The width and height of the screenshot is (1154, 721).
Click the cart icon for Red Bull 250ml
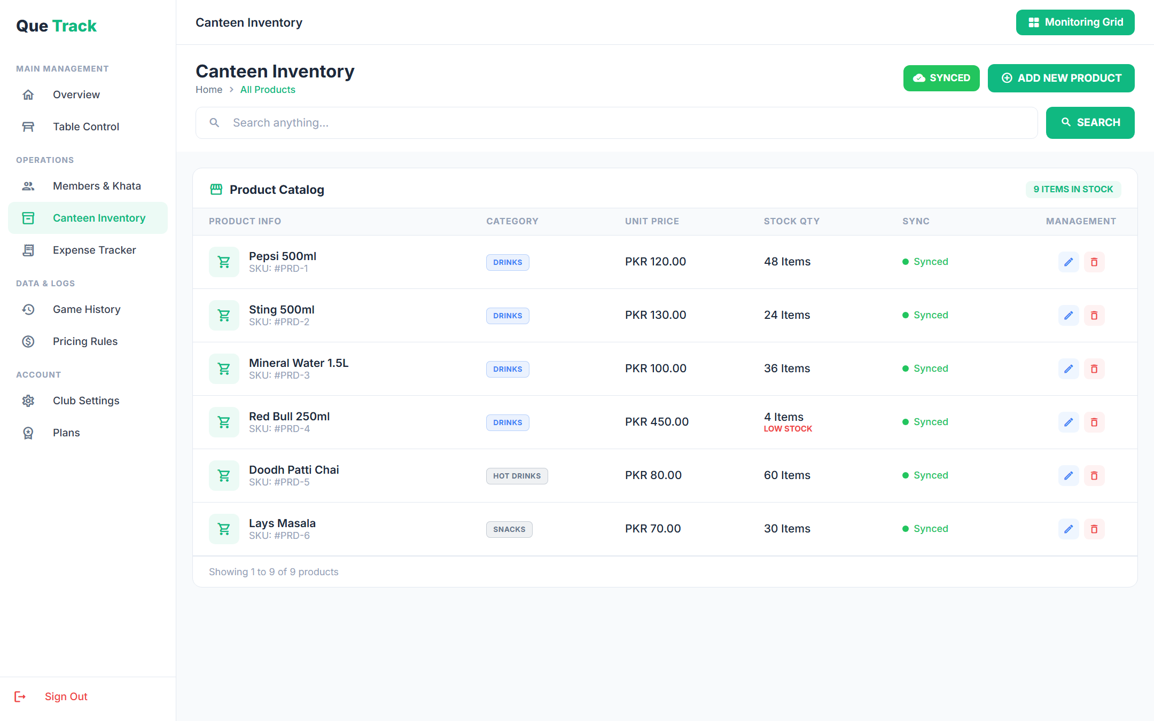pos(224,422)
